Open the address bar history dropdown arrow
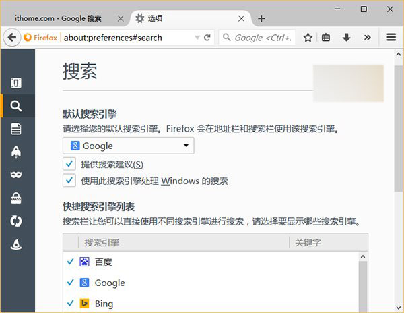Image resolution: width=404 pixels, height=313 pixels. (x=197, y=38)
